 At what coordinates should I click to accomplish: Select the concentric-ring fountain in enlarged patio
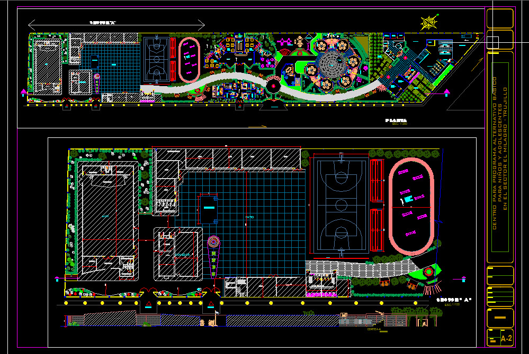click(213, 241)
